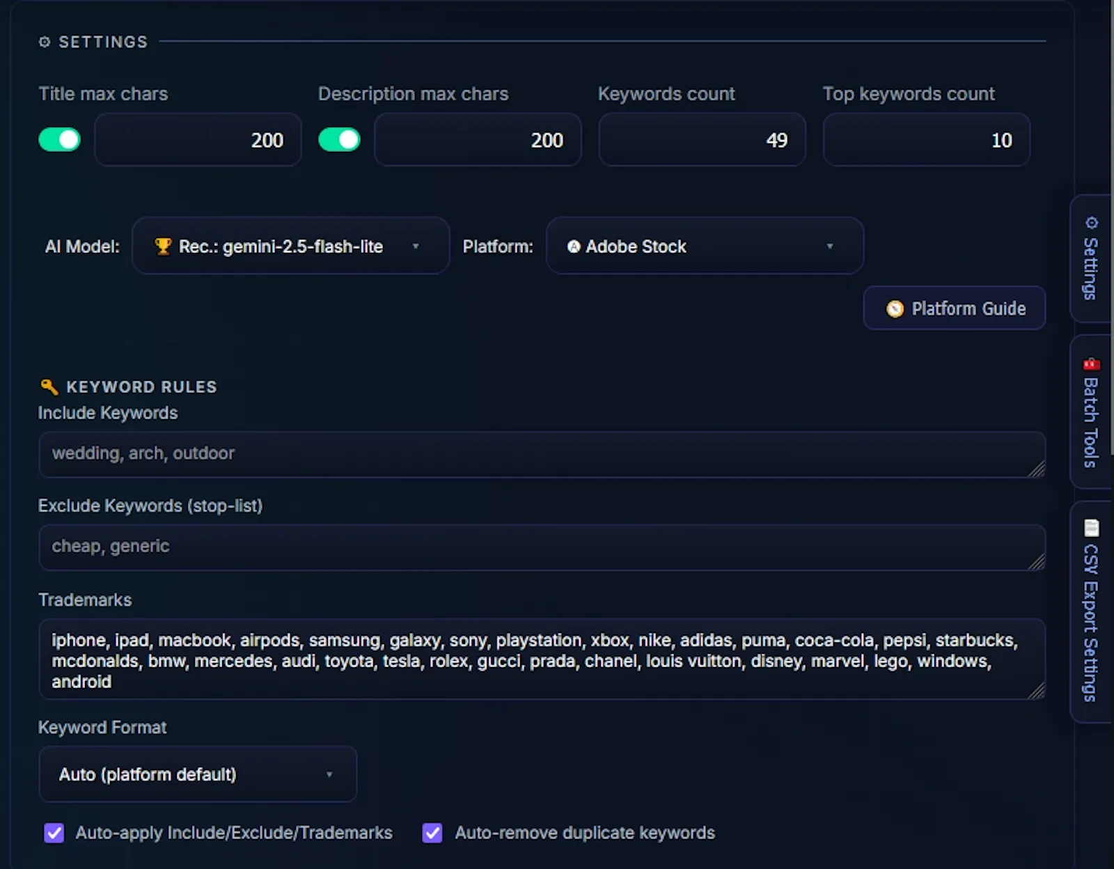Click the Include Keywords resize handle

tap(1037, 469)
